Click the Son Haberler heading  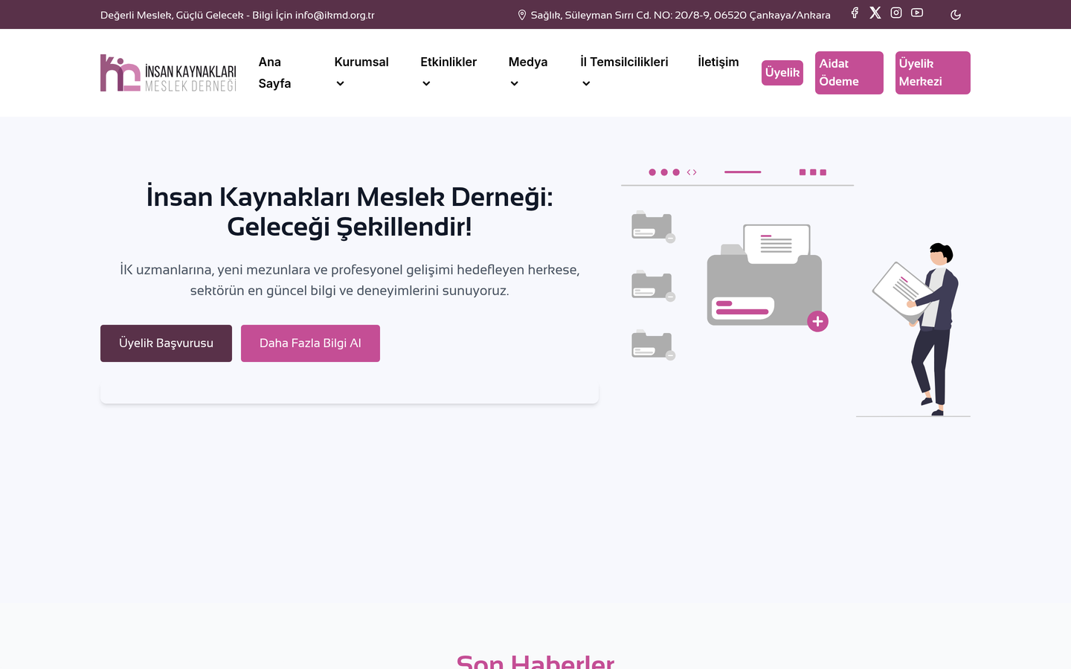[535, 662]
